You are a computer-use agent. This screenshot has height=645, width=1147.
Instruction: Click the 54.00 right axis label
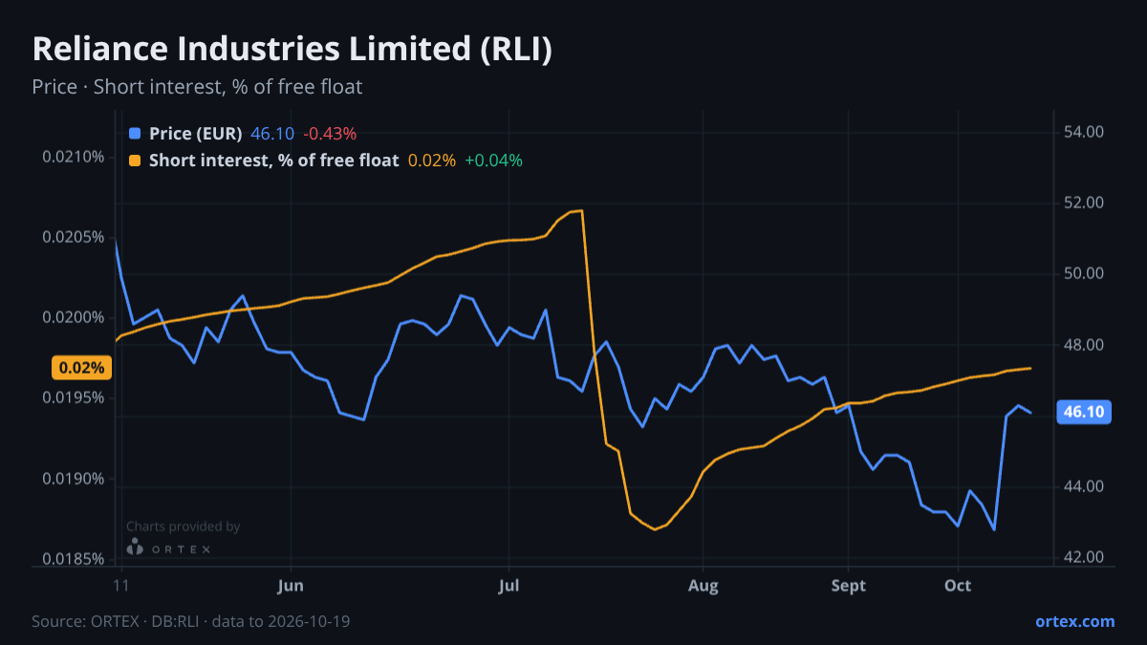1084,132
